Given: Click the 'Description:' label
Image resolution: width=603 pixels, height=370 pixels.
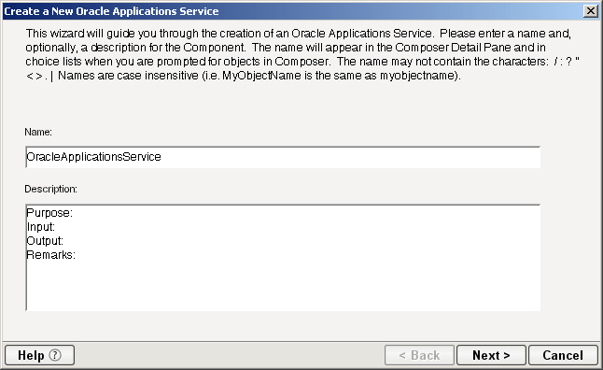Looking at the screenshot, I should click(x=50, y=189).
